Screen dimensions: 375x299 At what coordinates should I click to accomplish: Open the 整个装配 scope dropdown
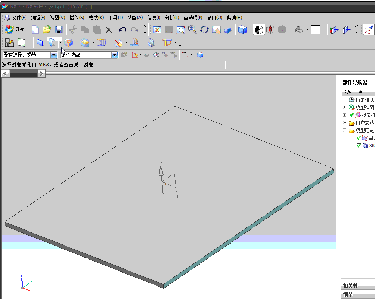pos(115,55)
